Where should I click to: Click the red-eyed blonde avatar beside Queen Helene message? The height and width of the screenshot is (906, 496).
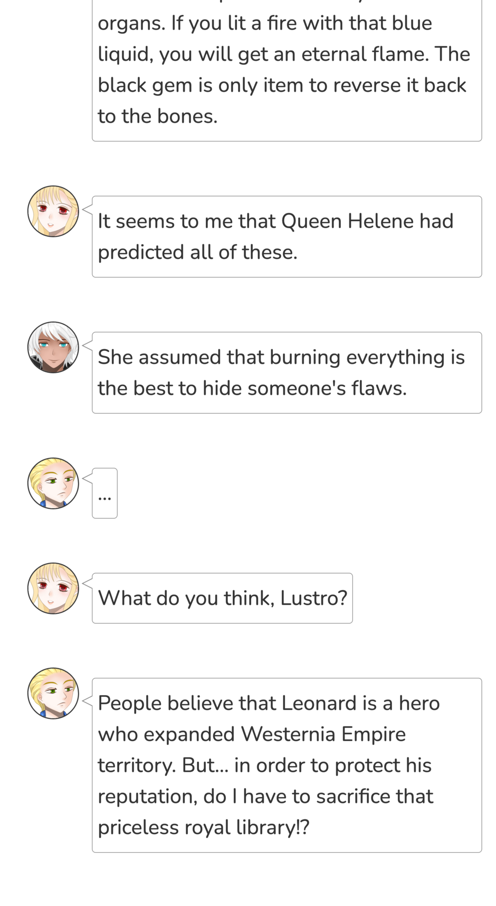pos(53,211)
